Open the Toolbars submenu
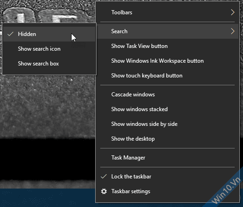The height and width of the screenshot is (207, 243). point(168,12)
